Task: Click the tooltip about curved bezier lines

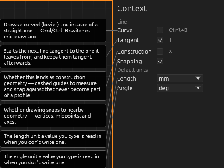Action: pos(53,31)
